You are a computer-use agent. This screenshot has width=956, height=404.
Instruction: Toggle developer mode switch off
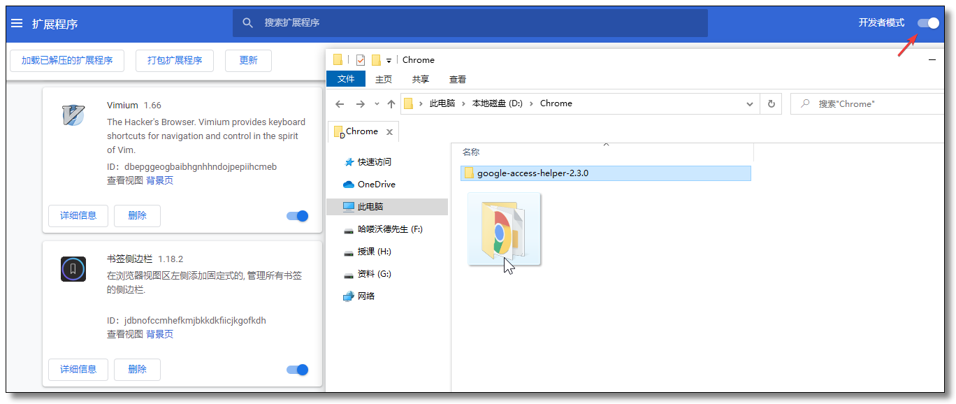coord(929,23)
